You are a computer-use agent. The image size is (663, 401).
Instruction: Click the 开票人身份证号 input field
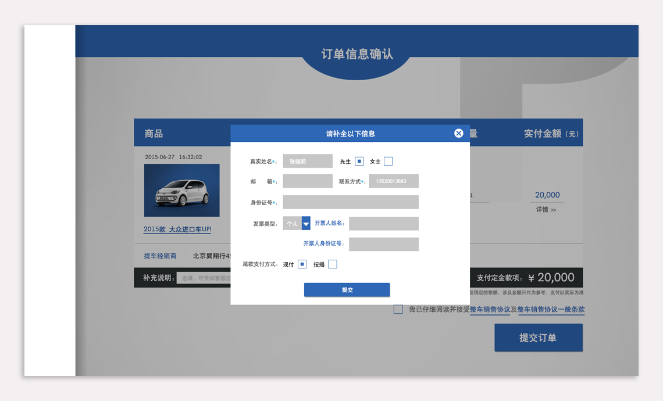pyautogui.click(x=383, y=244)
